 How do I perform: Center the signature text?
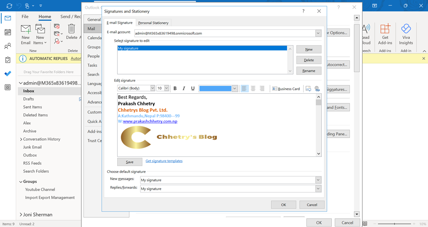click(x=253, y=88)
